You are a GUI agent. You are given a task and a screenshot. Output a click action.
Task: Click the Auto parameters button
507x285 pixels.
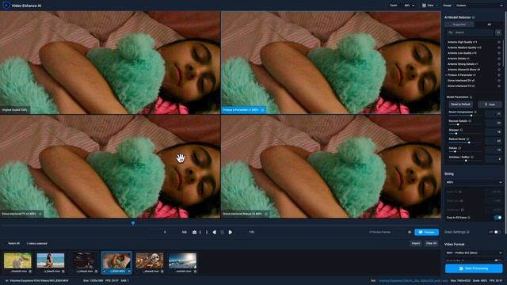[x=490, y=104]
